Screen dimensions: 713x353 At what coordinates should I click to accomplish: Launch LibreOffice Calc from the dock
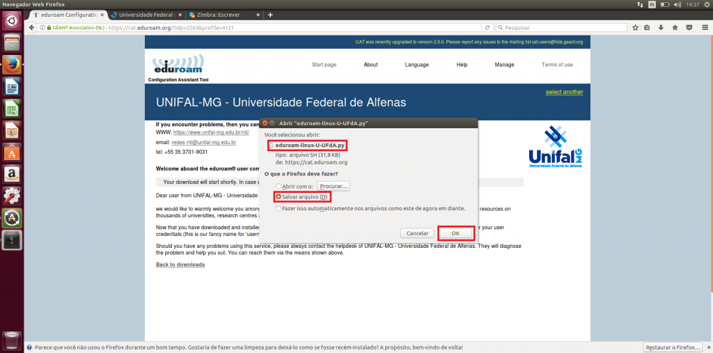click(x=12, y=109)
